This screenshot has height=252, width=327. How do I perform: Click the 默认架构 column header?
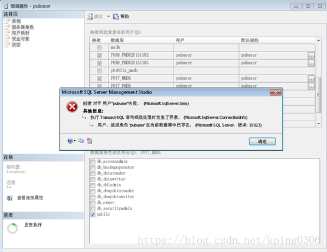[277, 40]
